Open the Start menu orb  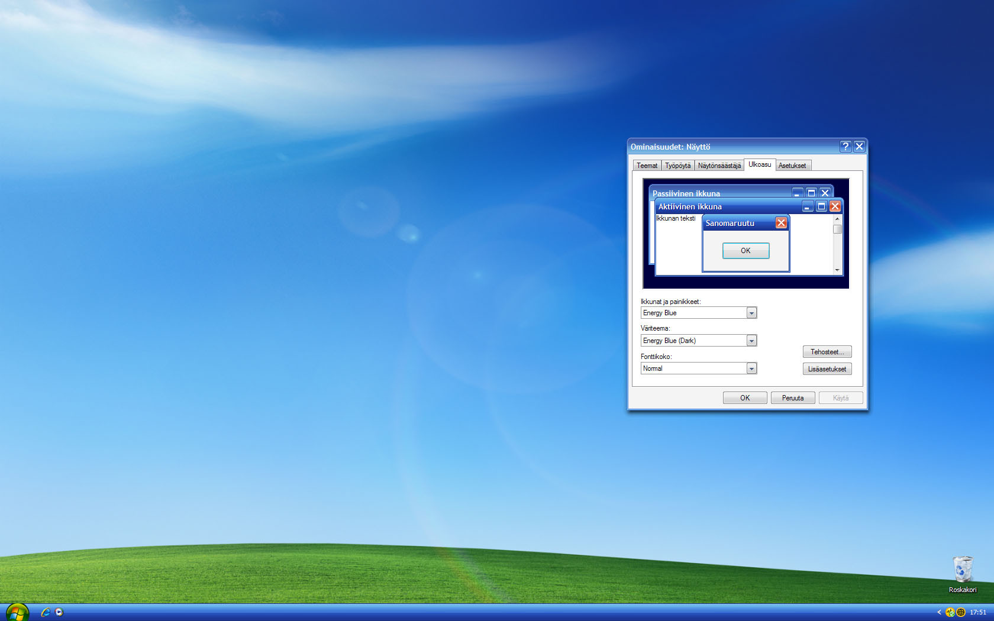pos(17,613)
